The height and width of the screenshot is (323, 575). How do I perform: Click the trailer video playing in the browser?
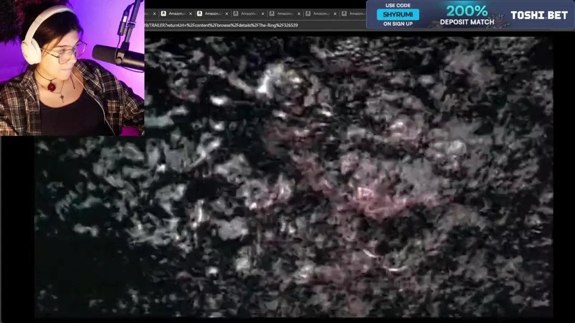pyautogui.click(x=294, y=177)
